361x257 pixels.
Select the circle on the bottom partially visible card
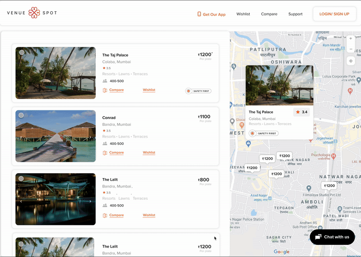click(21, 244)
